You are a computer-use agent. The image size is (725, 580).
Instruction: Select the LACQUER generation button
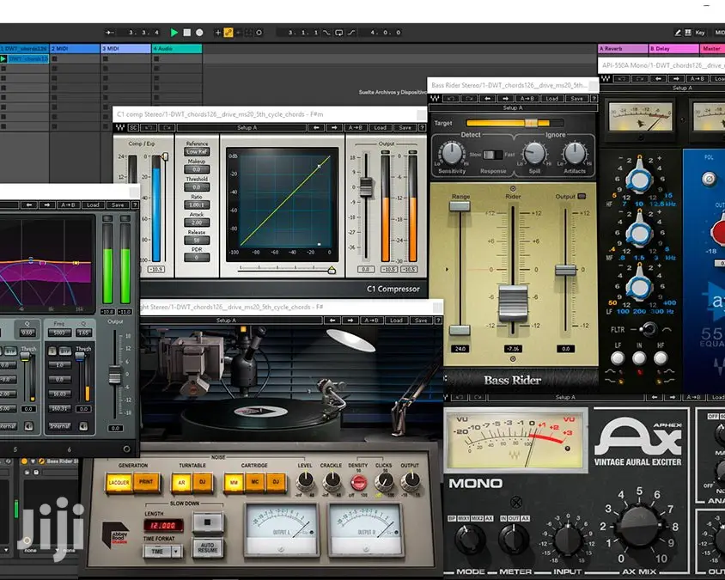click(119, 482)
